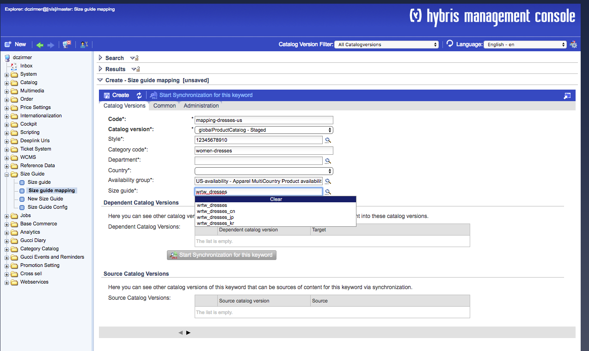Open the Availability group search magnifier
Image resolution: width=589 pixels, height=351 pixels.
(x=328, y=182)
